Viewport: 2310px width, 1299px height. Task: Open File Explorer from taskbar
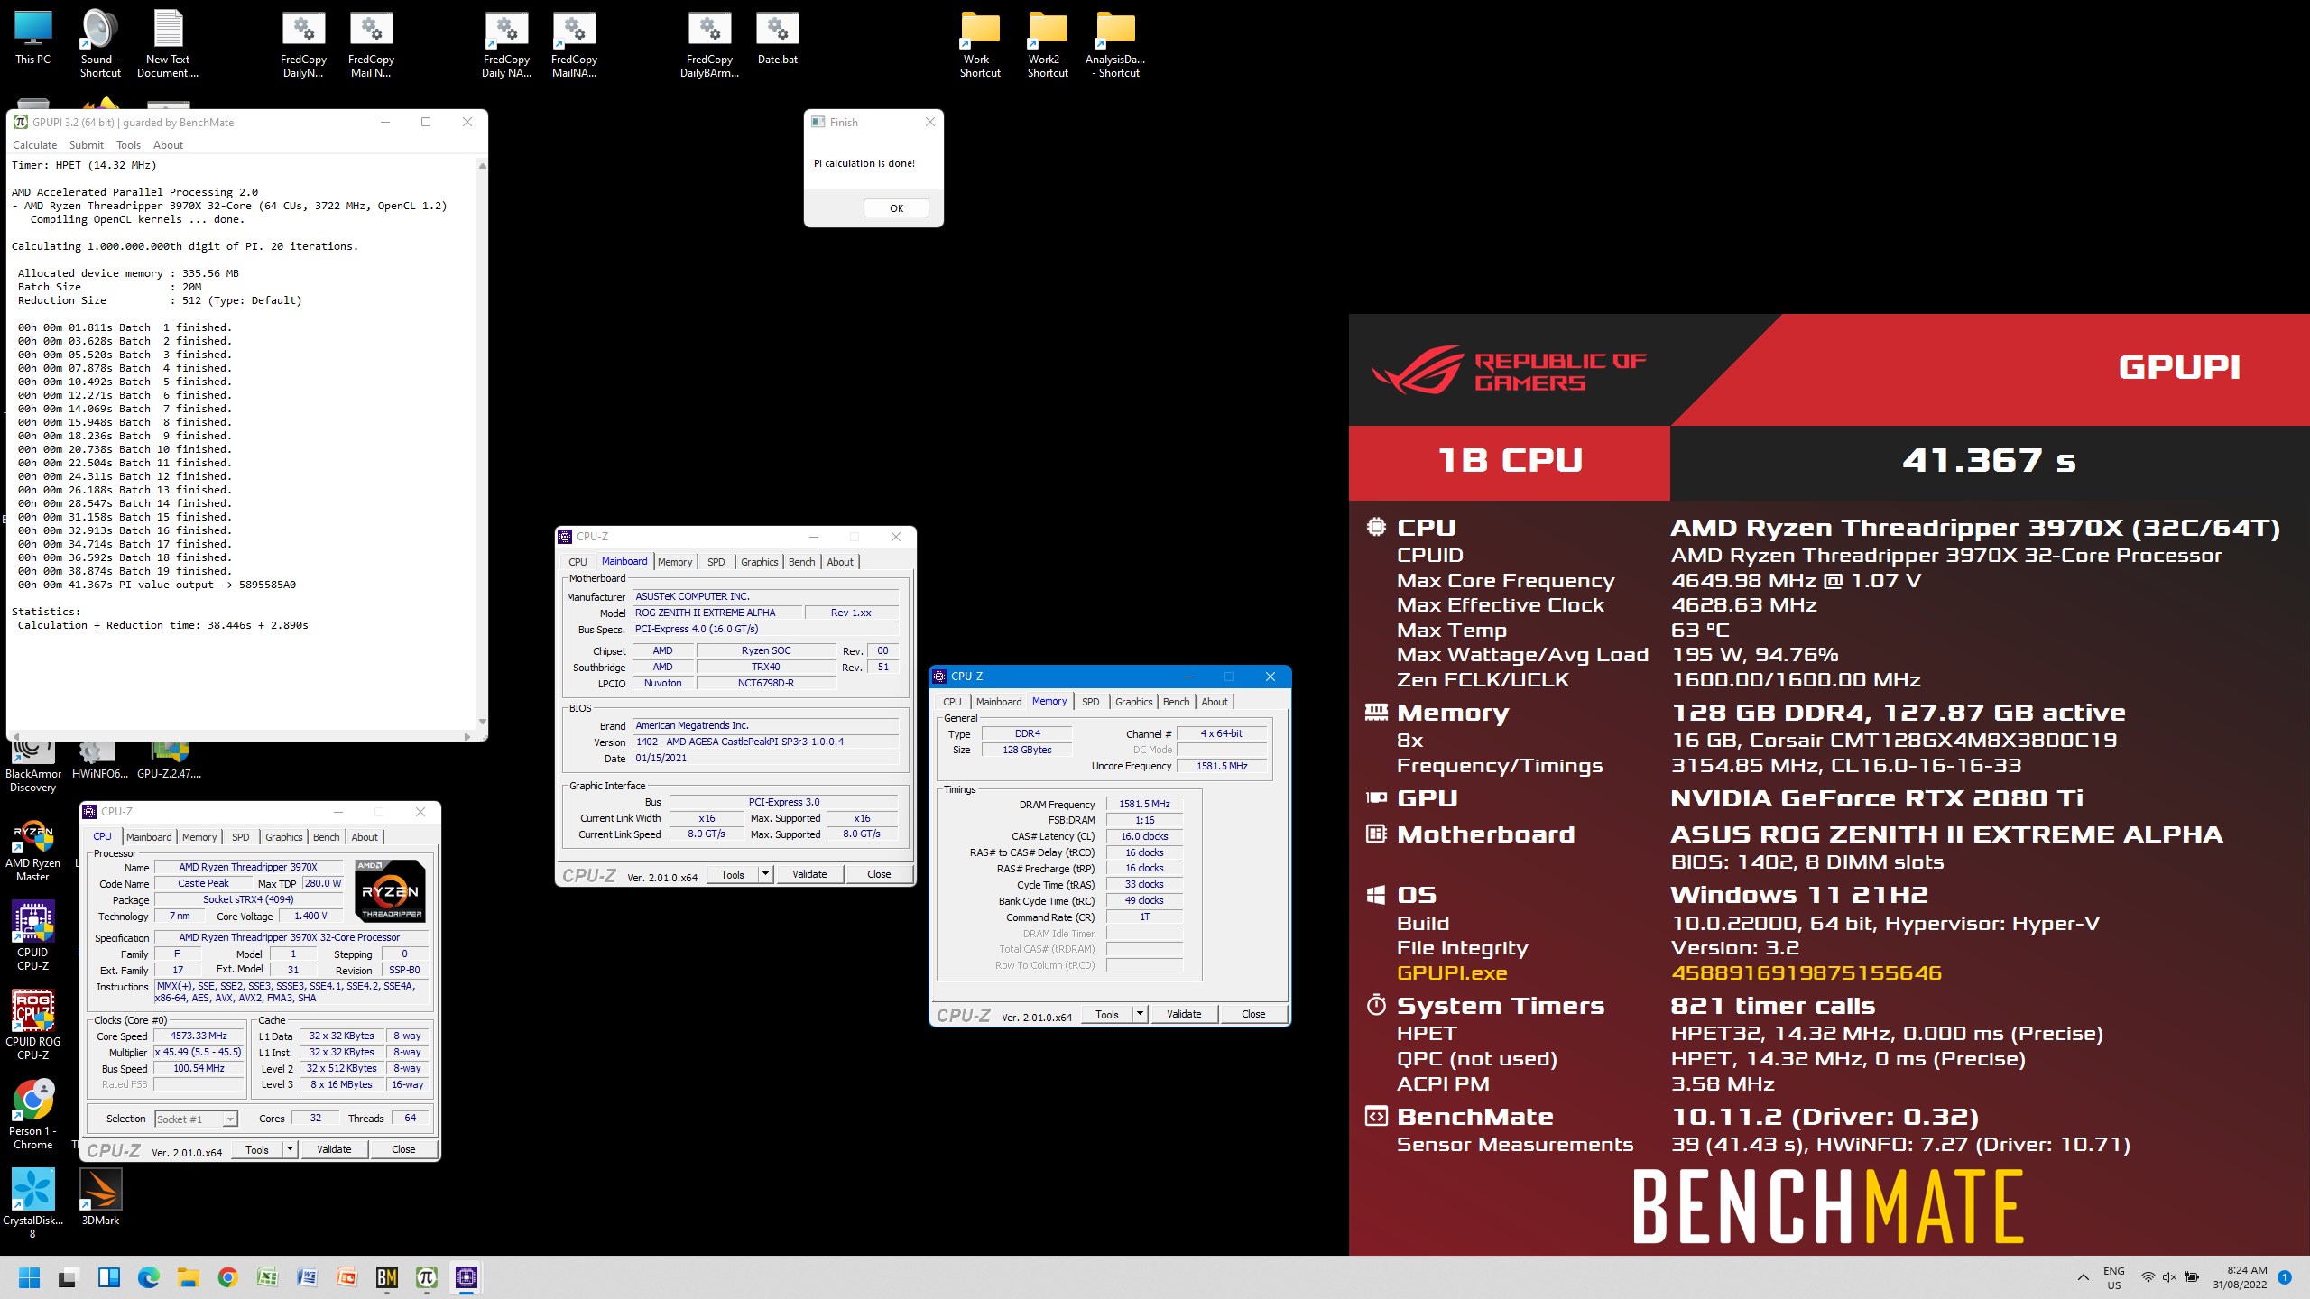click(188, 1277)
